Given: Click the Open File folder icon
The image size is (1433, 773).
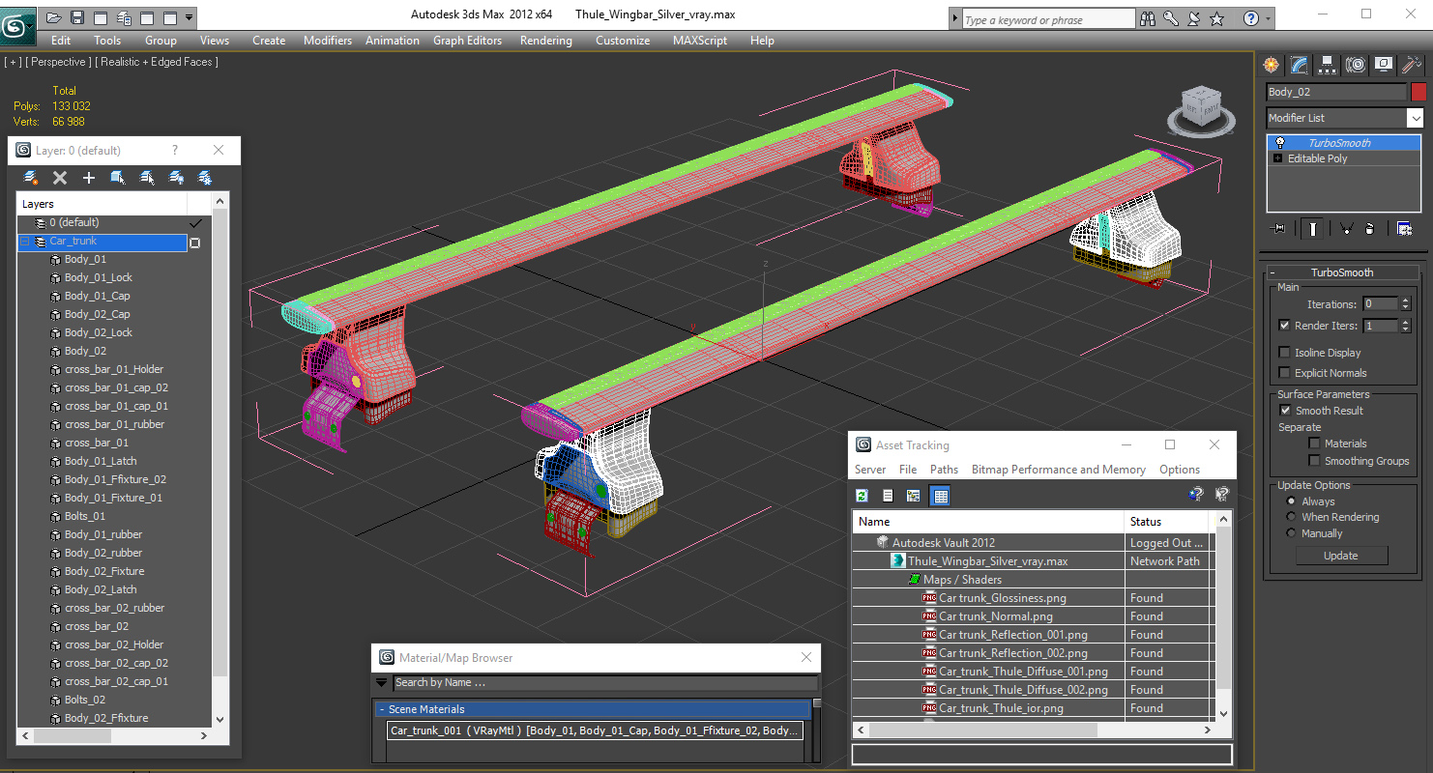Looking at the screenshot, I should (x=54, y=18).
